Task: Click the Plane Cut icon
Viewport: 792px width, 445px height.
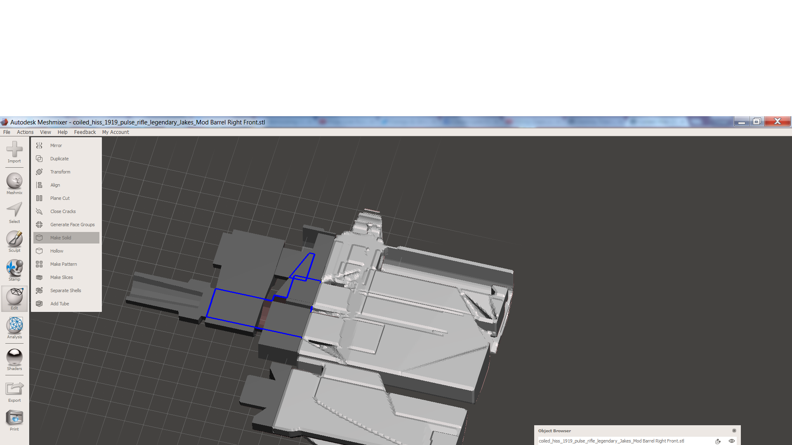Action: point(39,198)
